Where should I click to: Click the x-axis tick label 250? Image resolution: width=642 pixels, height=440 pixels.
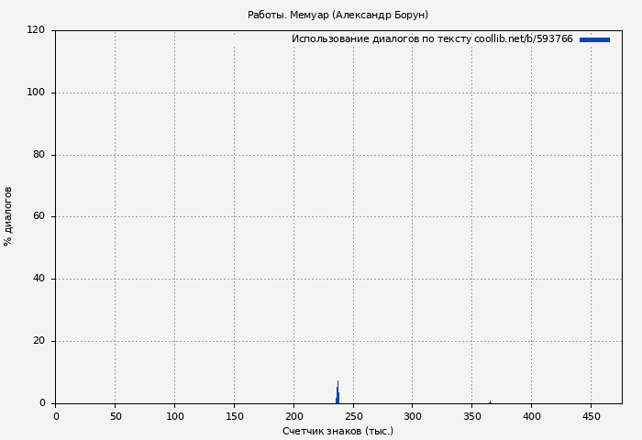tap(353, 416)
